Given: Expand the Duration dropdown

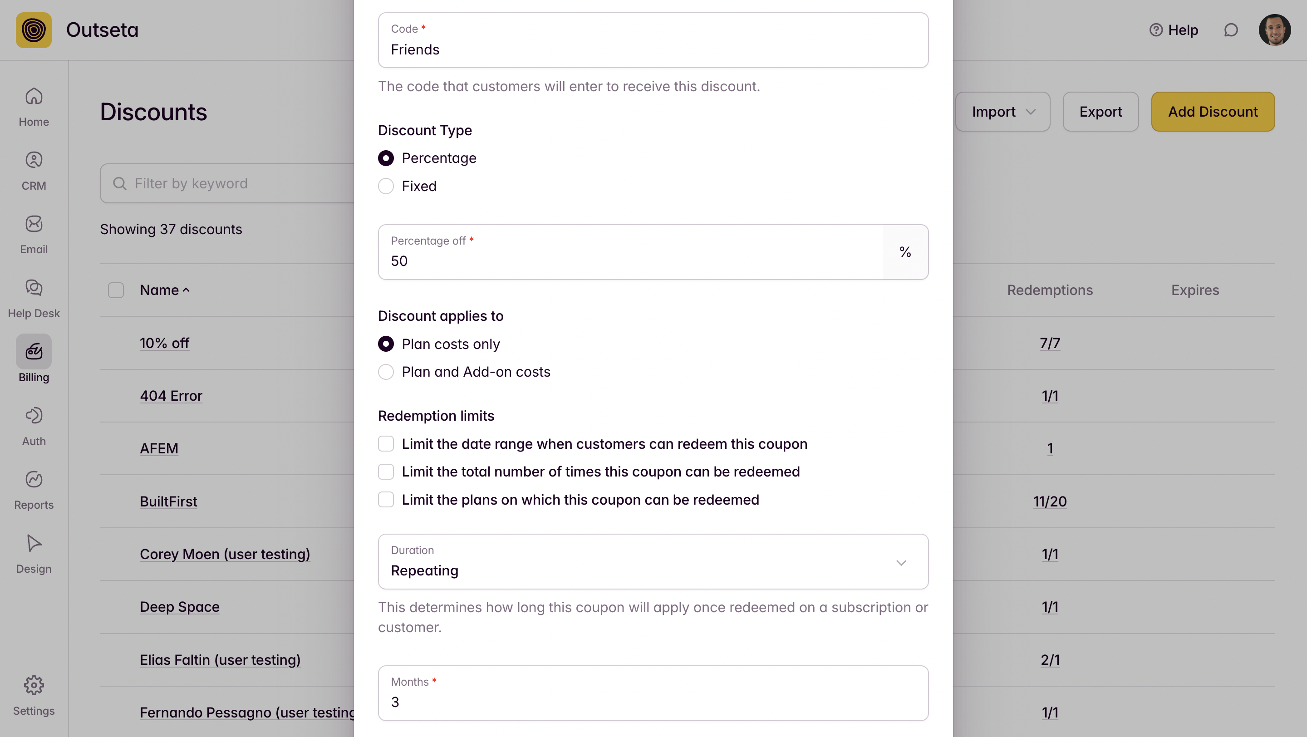Looking at the screenshot, I should point(653,562).
